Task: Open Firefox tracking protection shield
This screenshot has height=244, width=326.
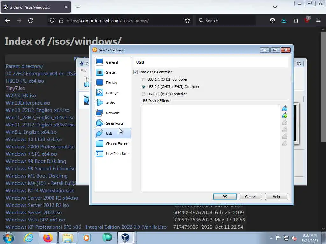Action: pyautogui.click(x=52, y=21)
